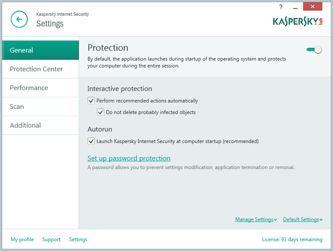The image size is (333, 251).
Task: Close the Kaspersky window
Action: [313, 7]
